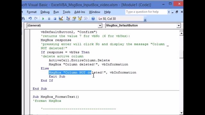The height and width of the screenshot is (115, 205).
Task: Click 'If response = vbYes Then' line
Action: [x=65, y=52]
